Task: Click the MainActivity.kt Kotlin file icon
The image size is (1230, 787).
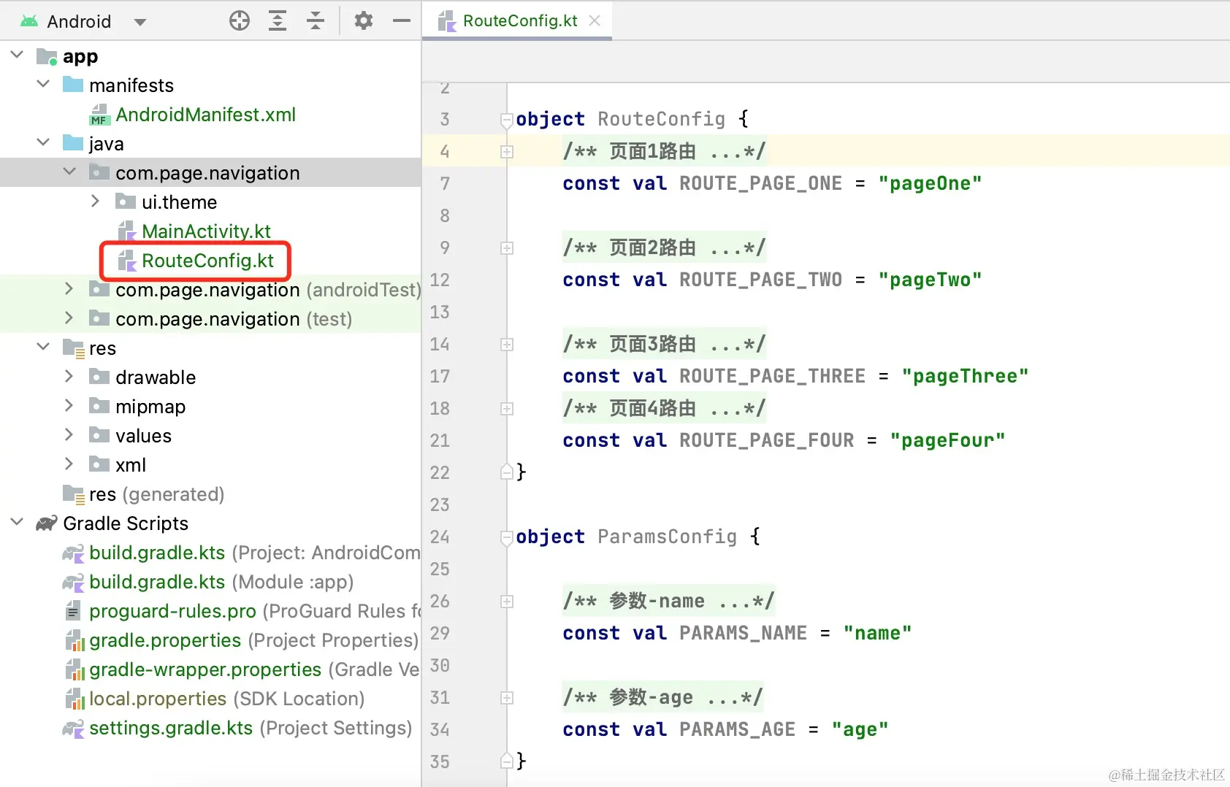Action: 127,231
